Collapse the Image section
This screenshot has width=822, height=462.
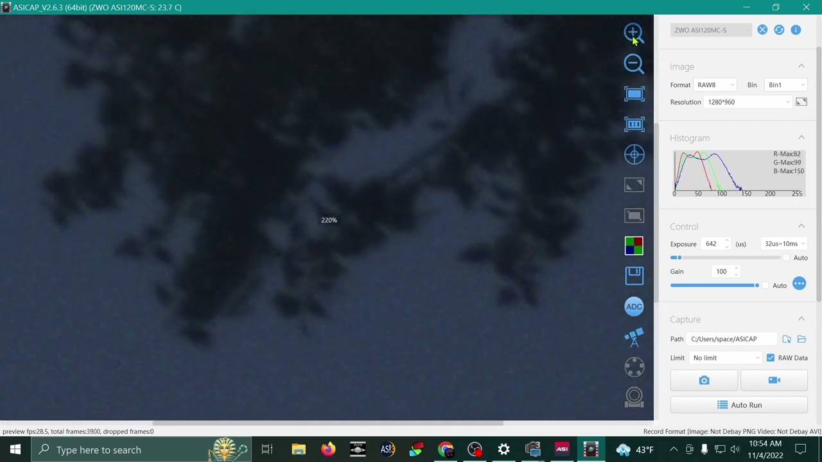point(801,66)
